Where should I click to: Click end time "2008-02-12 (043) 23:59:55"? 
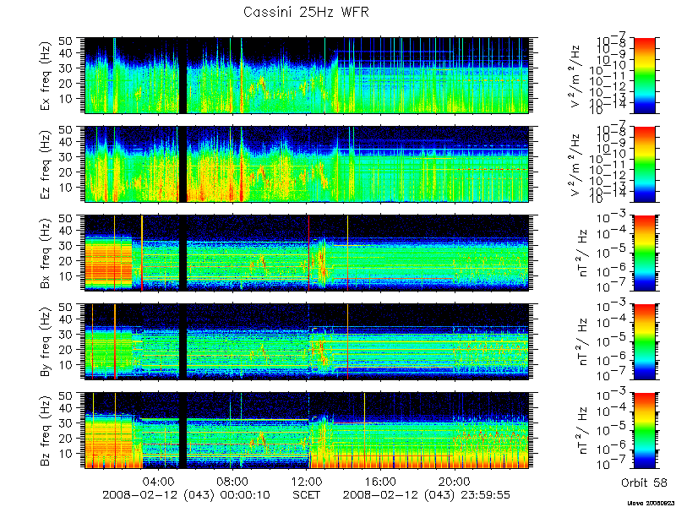click(427, 495)
